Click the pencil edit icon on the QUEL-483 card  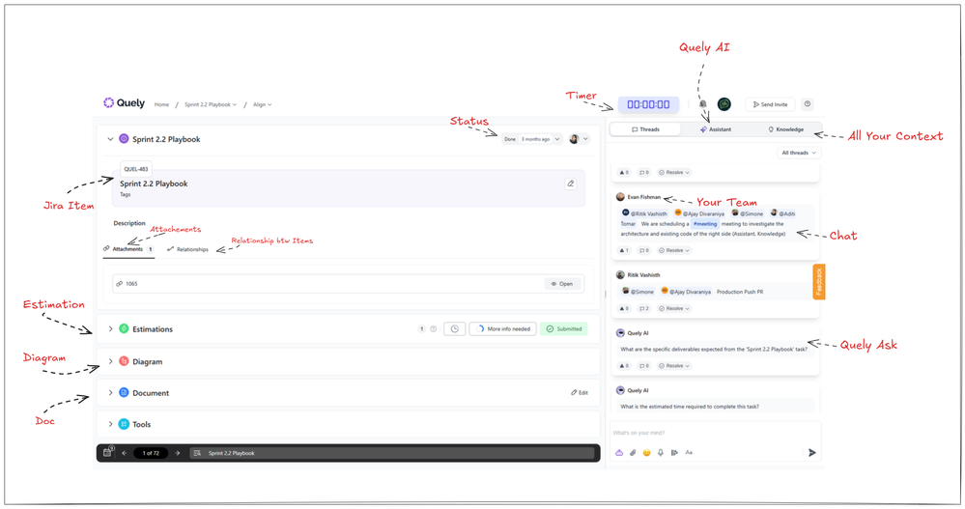571,184
